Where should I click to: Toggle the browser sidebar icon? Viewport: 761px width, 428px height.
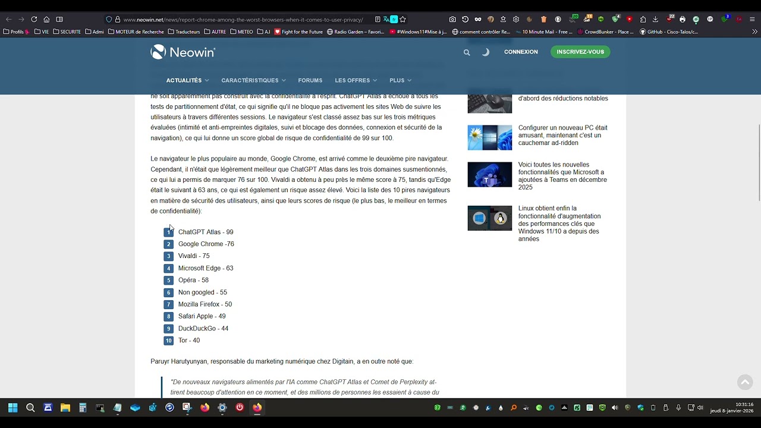tap(59, 19)
